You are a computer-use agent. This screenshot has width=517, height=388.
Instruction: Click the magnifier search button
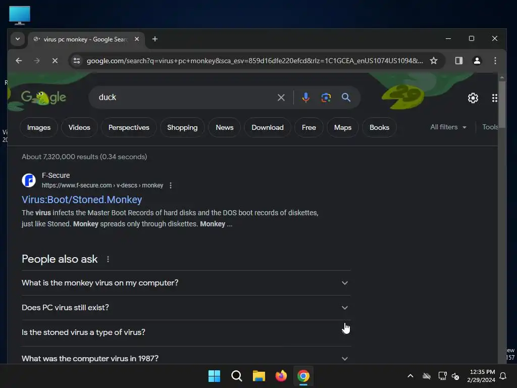pyautogui.click(x=346, y=98)
